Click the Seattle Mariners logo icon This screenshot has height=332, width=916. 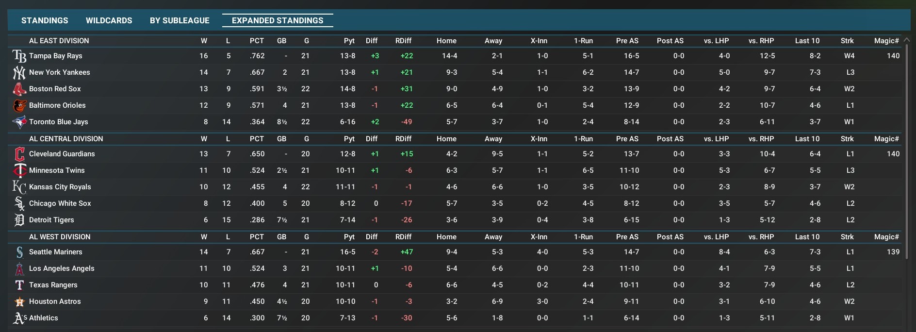19,252
